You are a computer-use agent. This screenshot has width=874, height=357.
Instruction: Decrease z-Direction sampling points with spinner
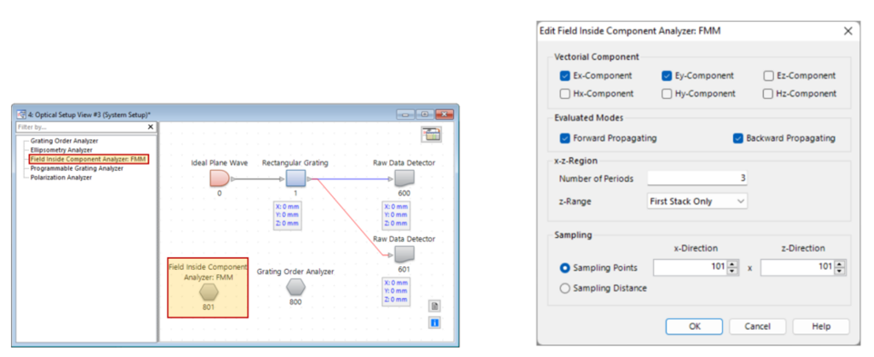tap(839, 272)
